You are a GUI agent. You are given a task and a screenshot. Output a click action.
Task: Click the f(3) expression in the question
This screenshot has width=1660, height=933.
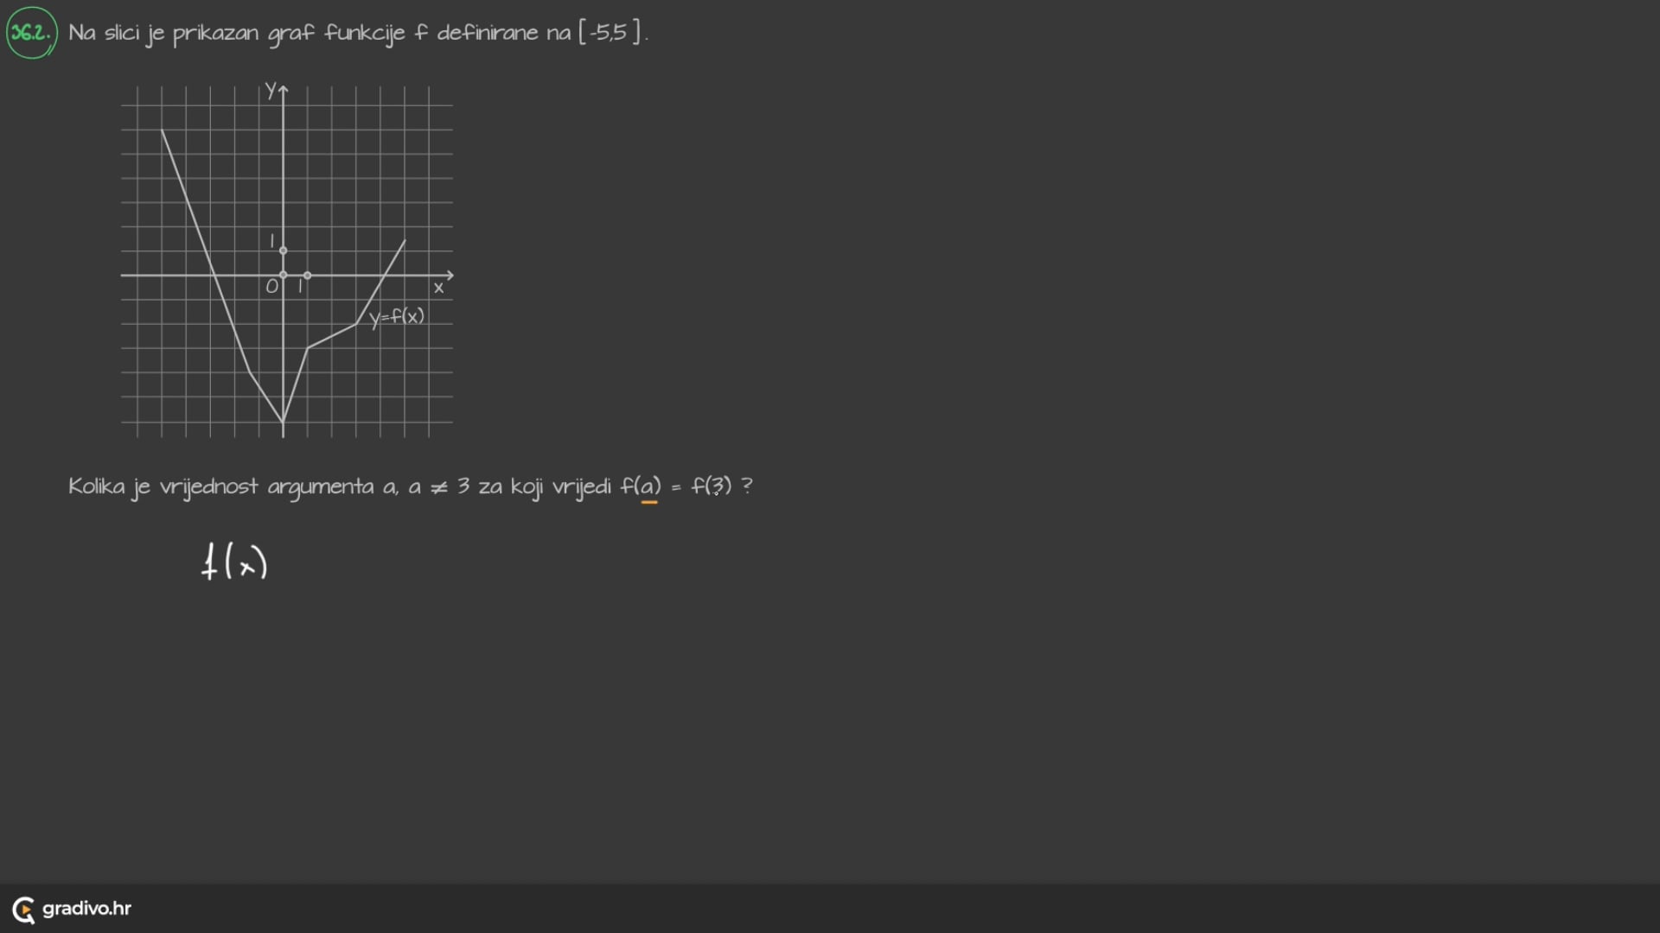click(x=711, y=486)
